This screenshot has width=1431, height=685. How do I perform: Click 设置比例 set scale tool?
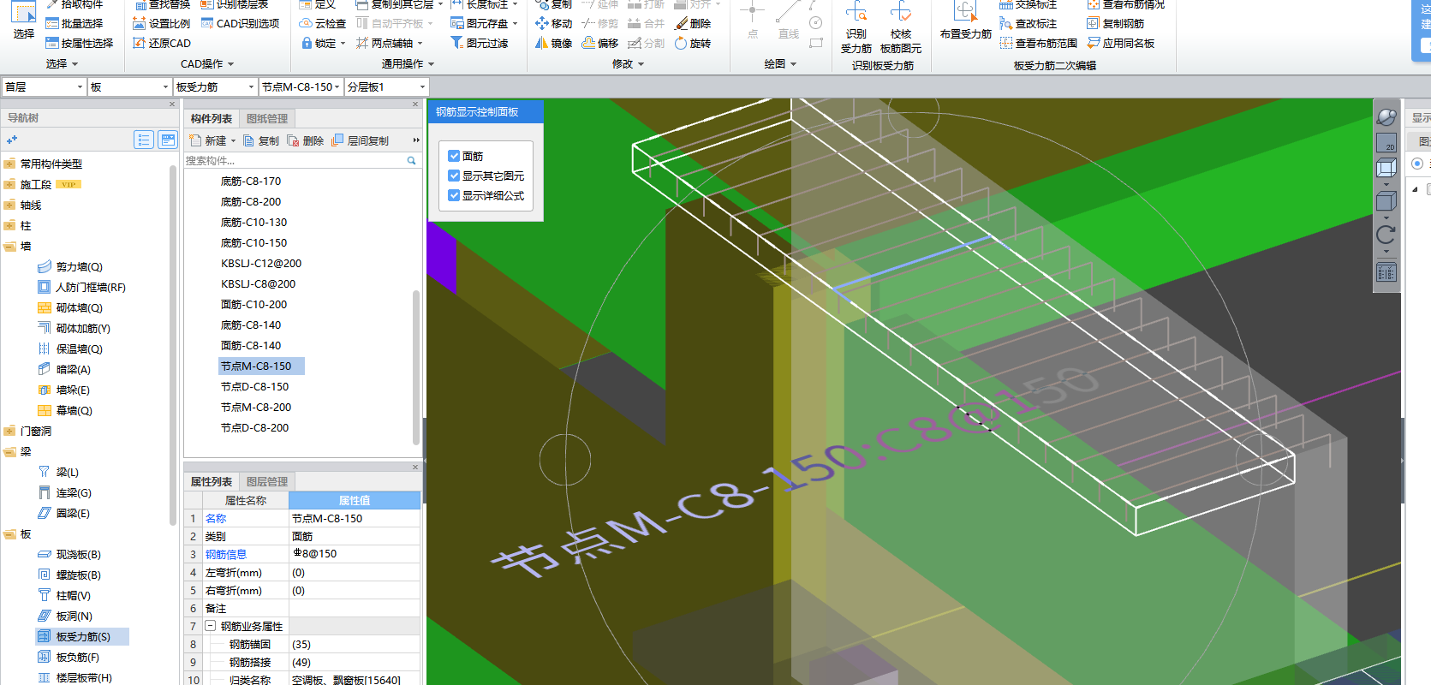[x=161, y=24]
